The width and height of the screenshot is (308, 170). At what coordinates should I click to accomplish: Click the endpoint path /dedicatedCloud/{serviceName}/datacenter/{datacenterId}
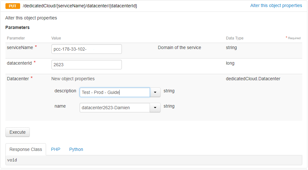(x=80, y=6)
